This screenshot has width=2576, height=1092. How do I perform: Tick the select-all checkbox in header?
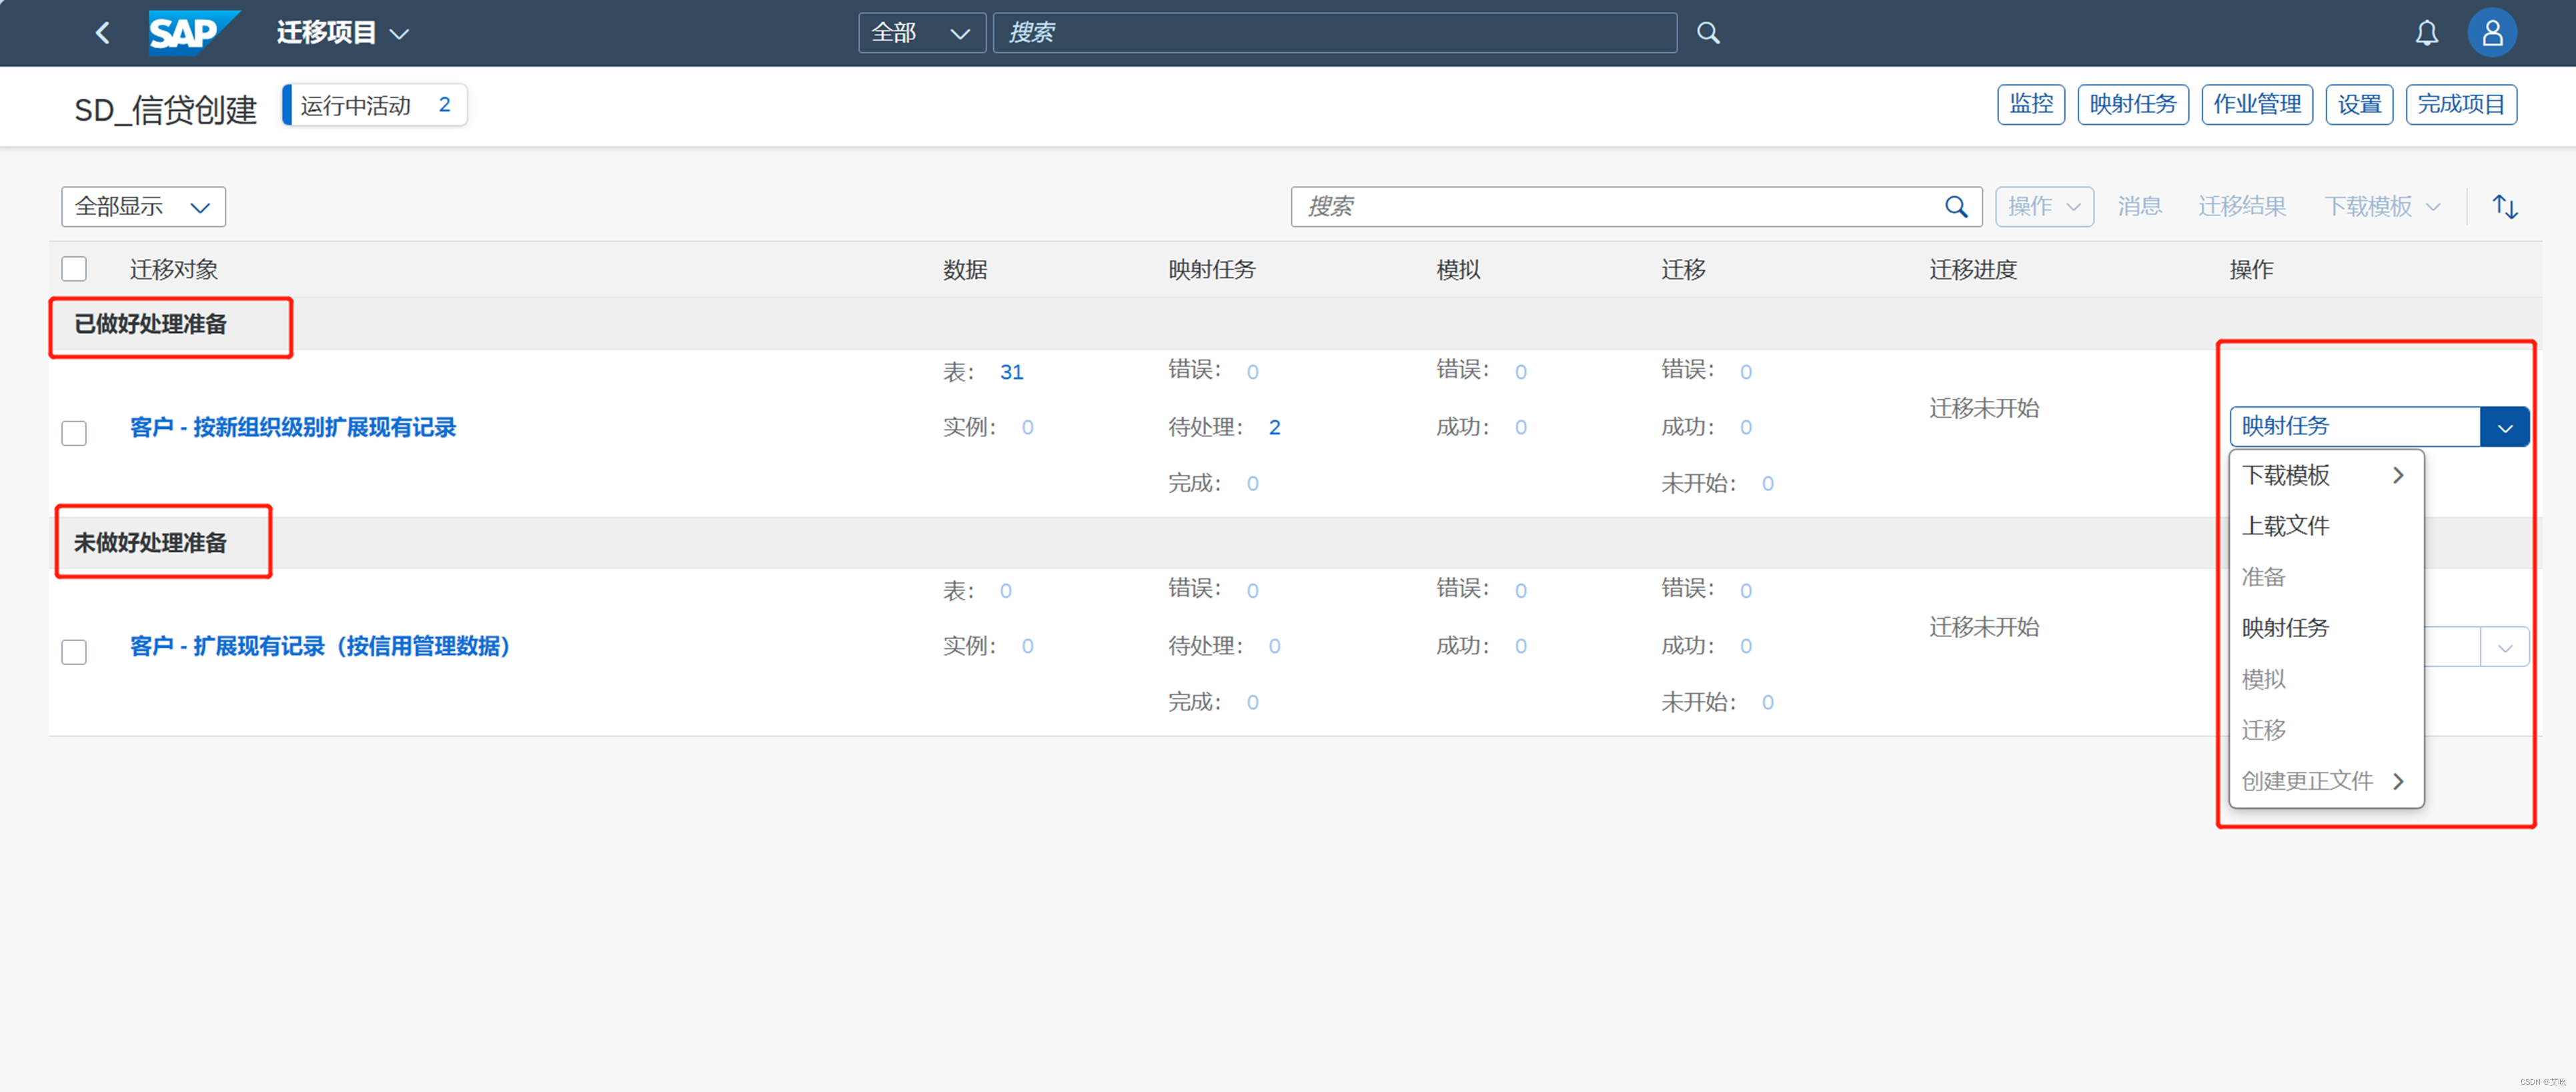tap(74, 269)
